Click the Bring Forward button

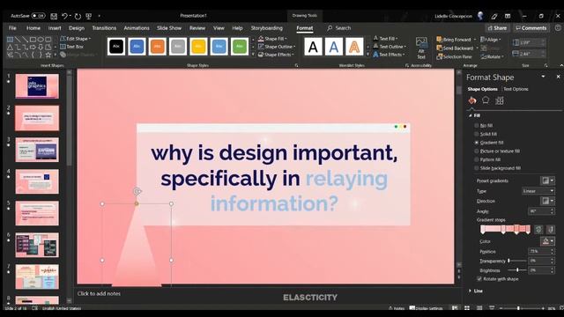coord(456,40)
